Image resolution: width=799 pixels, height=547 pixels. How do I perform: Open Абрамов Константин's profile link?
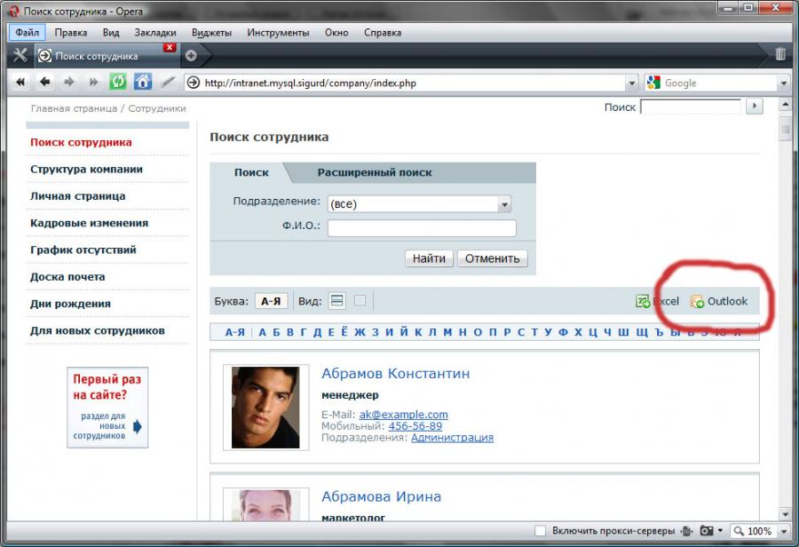coord(395,374)
